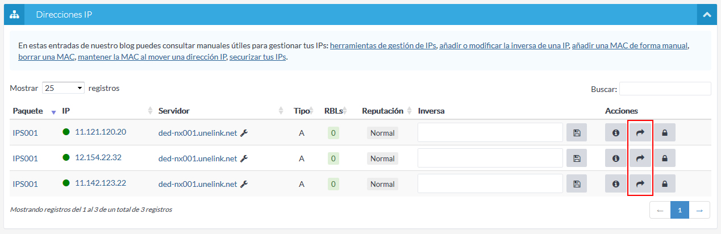Open the 'securizar tus IPs' blog link
721x234 pixels.
pos(258,57)
